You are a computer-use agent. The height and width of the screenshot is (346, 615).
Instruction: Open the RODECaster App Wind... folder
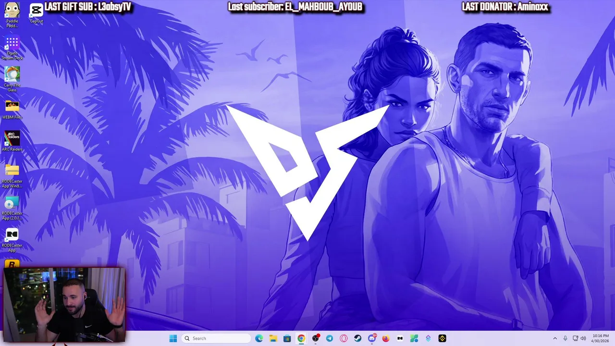pos(12,175)
